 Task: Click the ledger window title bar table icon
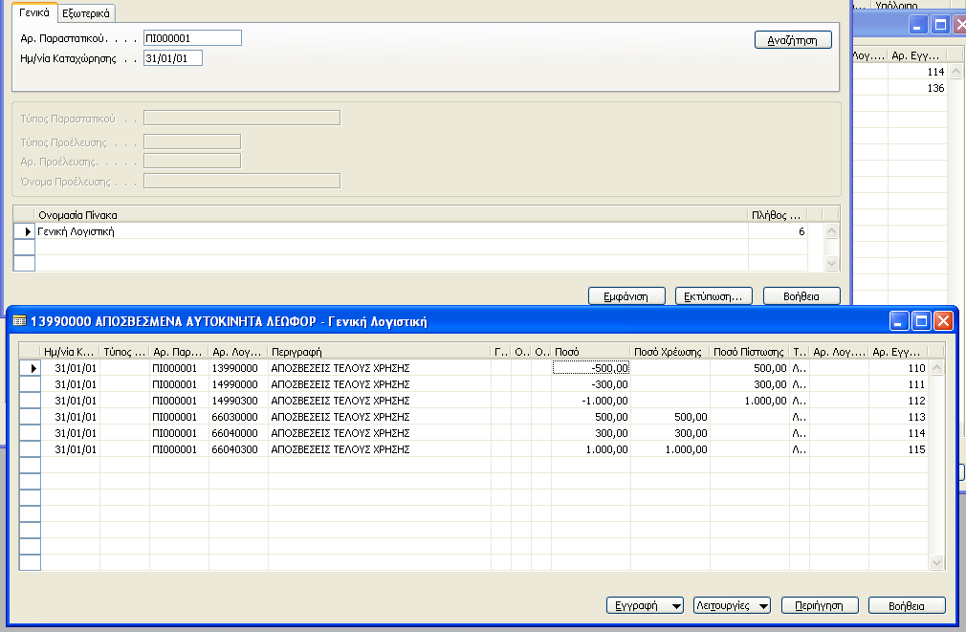pos(19,321)
